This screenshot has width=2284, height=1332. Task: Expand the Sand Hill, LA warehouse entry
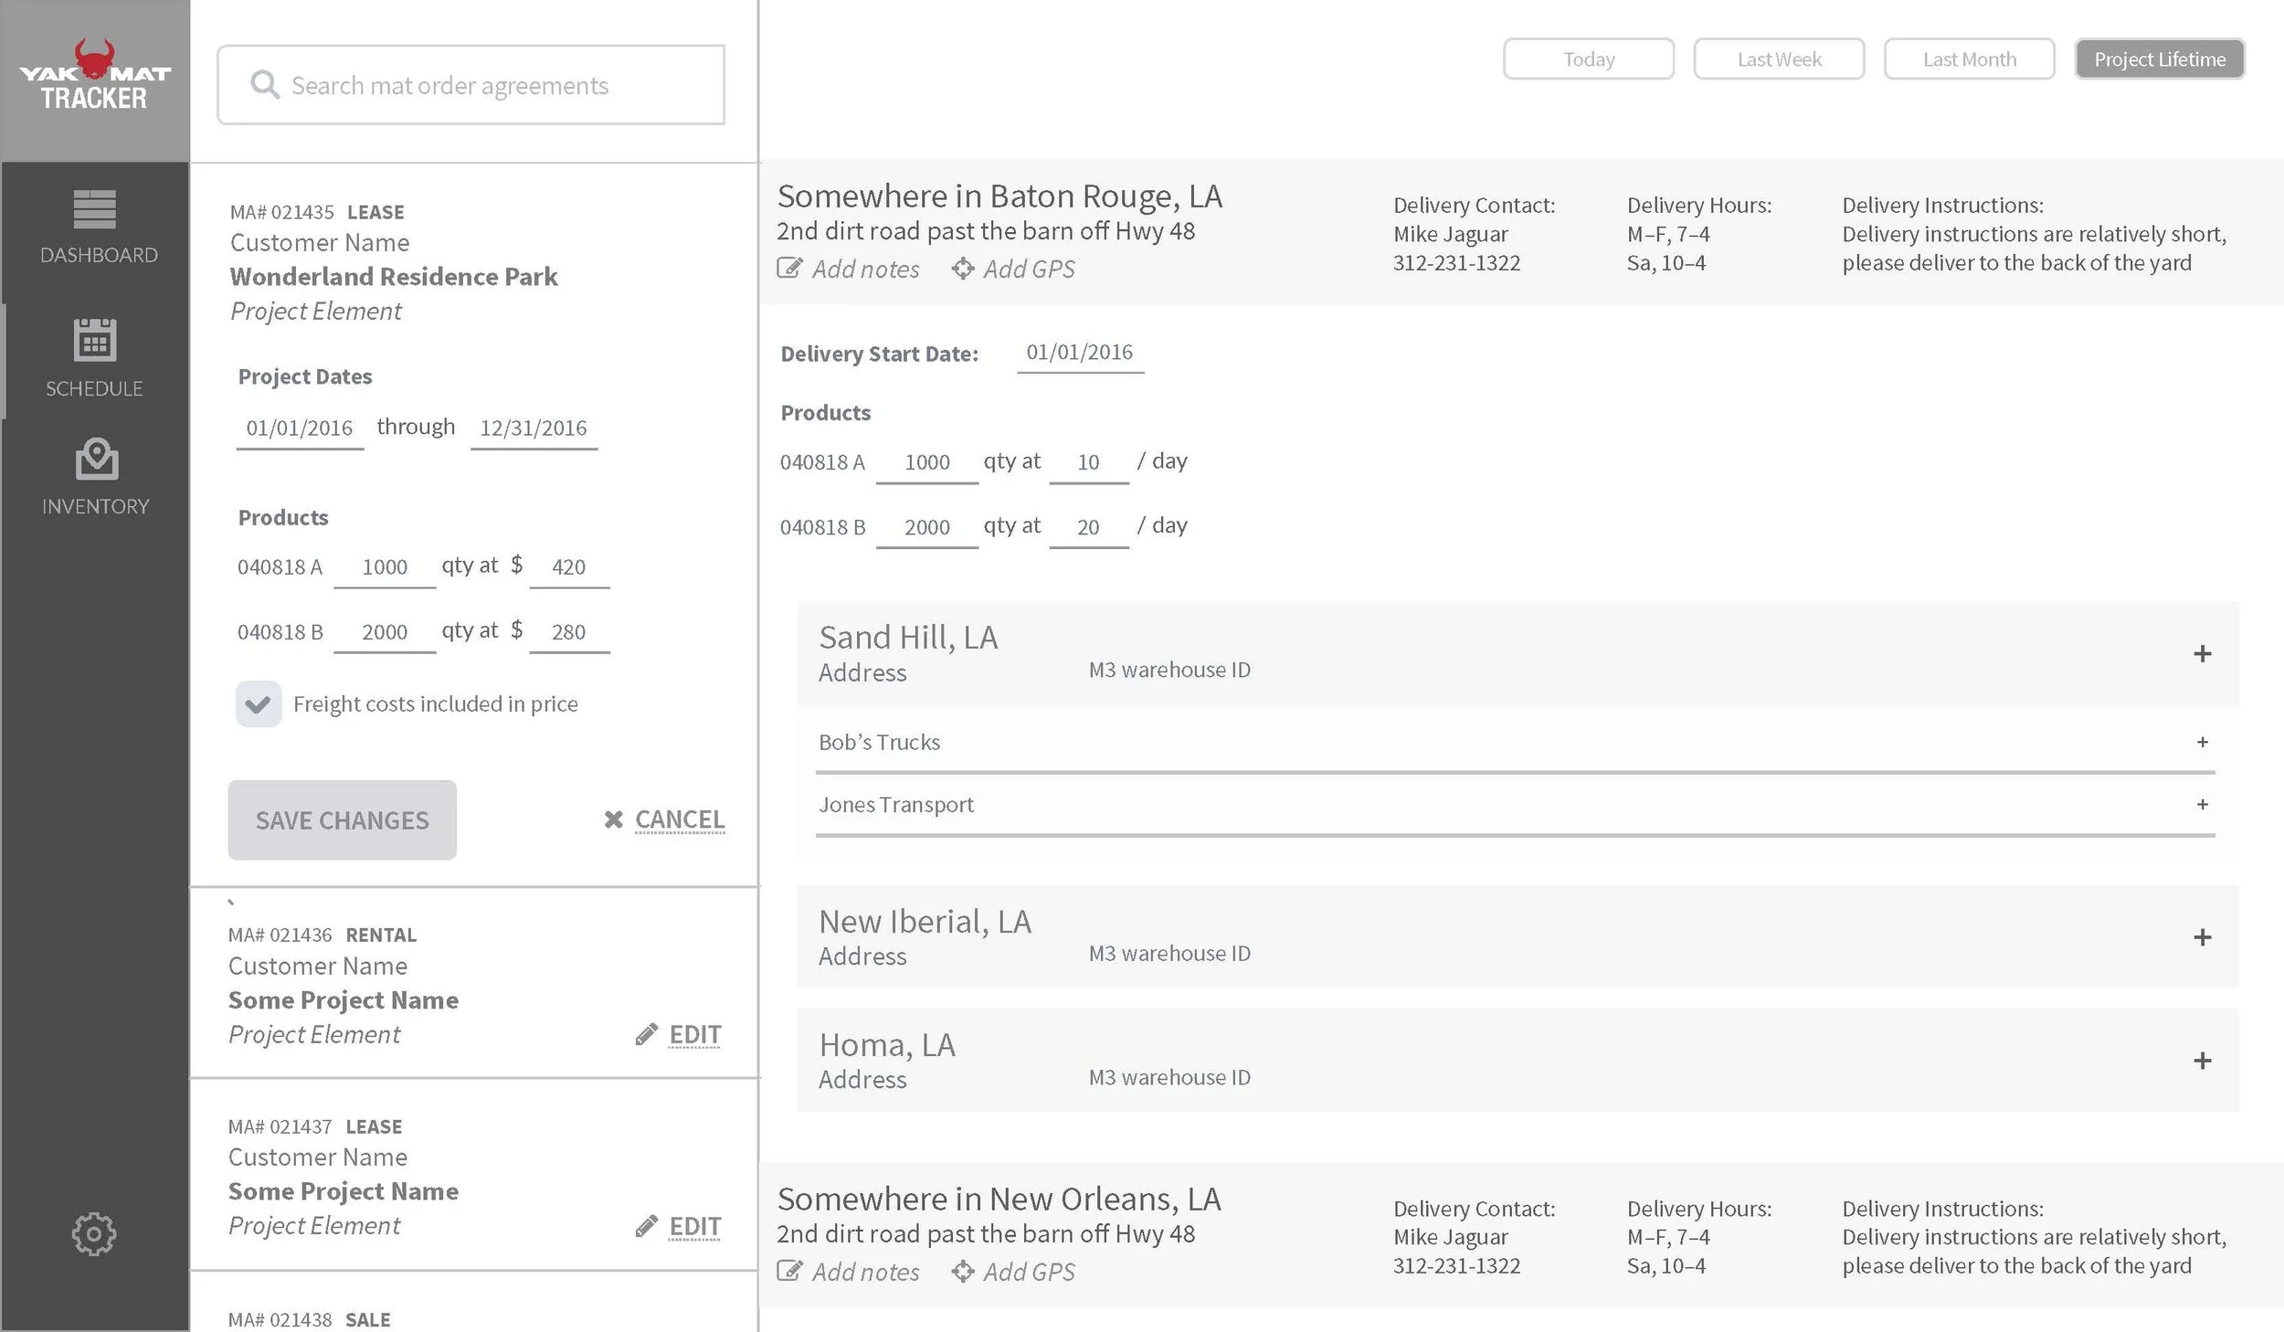point(2204,652)
